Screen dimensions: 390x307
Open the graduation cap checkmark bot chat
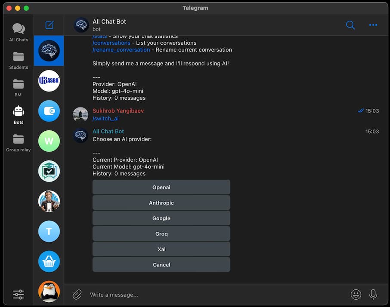(49, 171)
